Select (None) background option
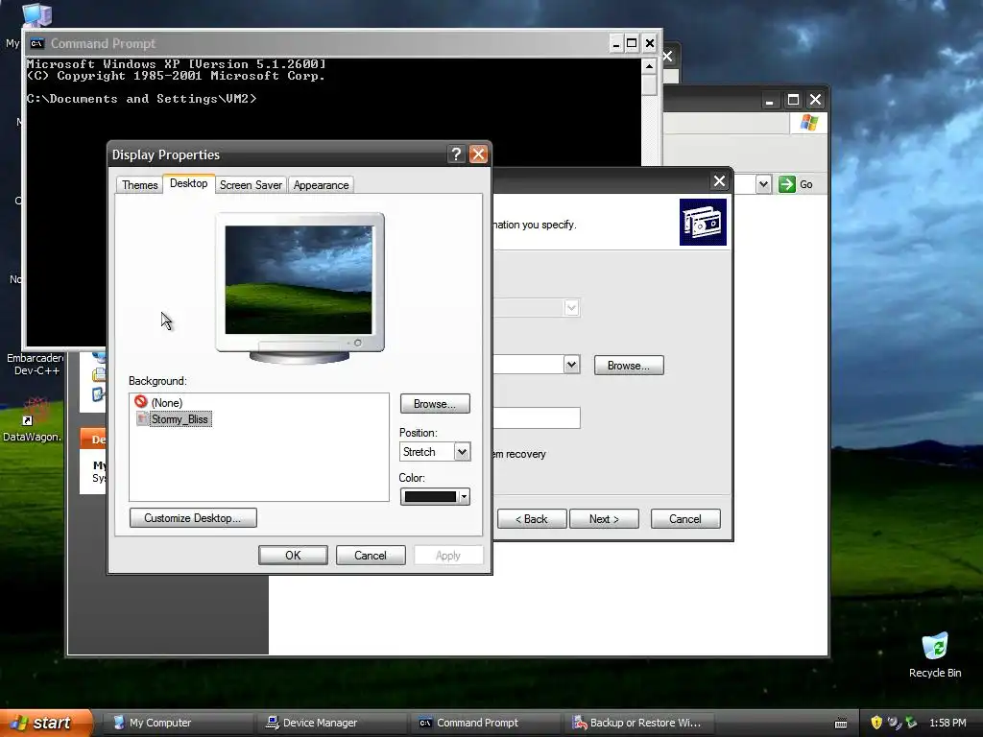This screenshot has height=737, width=983. pyautogui.click(x=167, y=402)
